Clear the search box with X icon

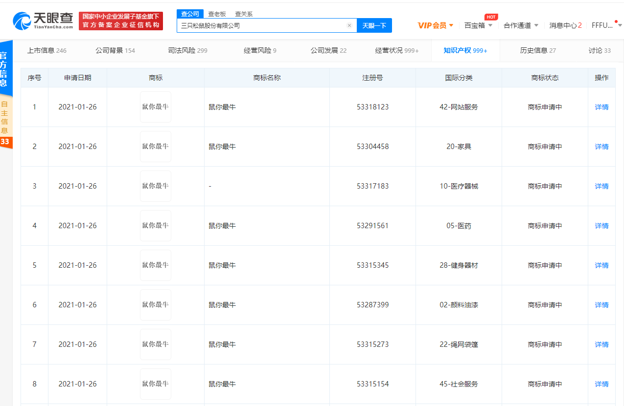tap(349, 25)
